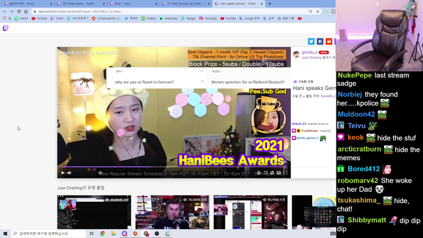Open the NAVER bookmark
423x238 pixels.
coord(21,19)
